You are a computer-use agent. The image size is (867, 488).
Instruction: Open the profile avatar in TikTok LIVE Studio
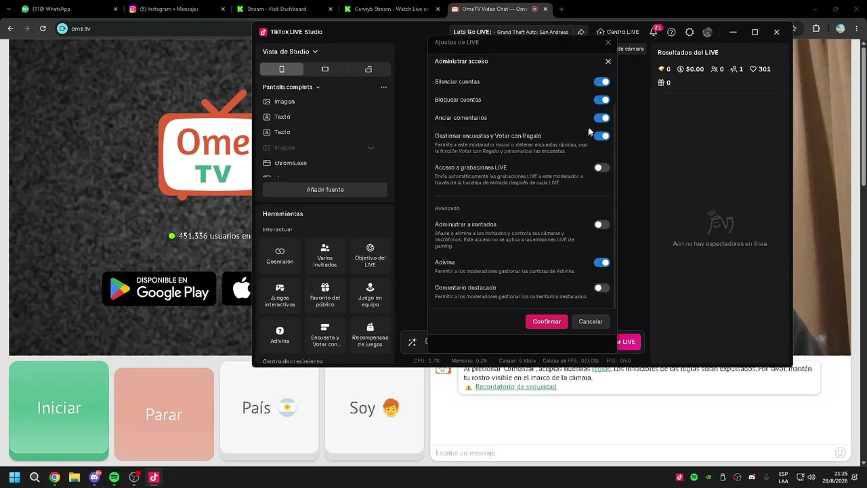(x=708, y=32)
